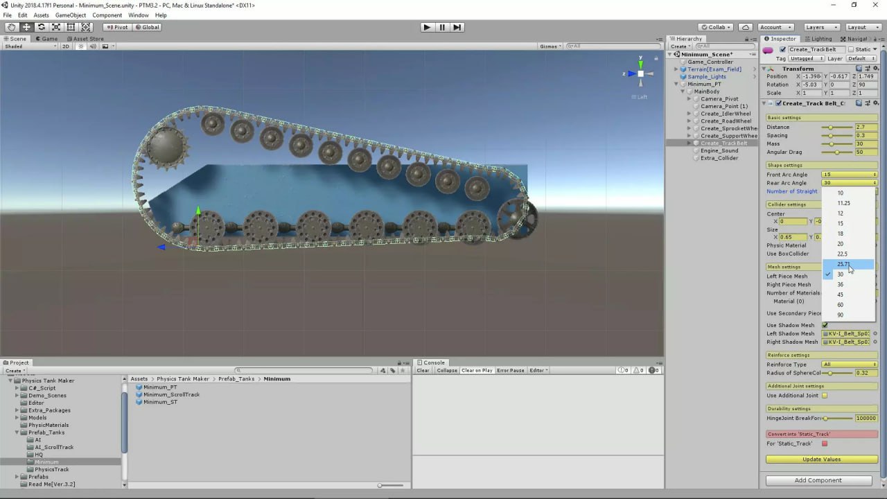Screen dimensions: 887x499
Task: Select the Scale tool
Action: [x=55, y=27]
